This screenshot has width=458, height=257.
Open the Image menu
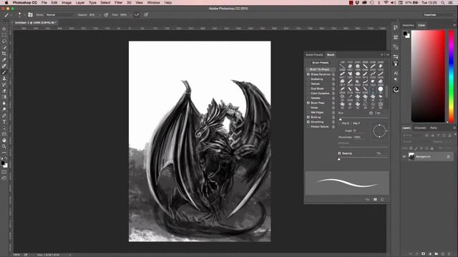[67, 3]
